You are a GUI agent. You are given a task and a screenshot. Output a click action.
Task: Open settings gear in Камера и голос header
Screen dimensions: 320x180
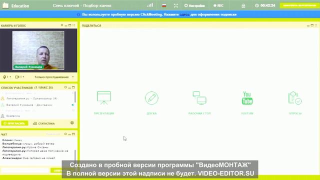62,25
